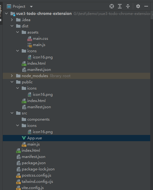Open the Project panel settings gear
This screenshot has height=190, width=153.
point(138,6)
